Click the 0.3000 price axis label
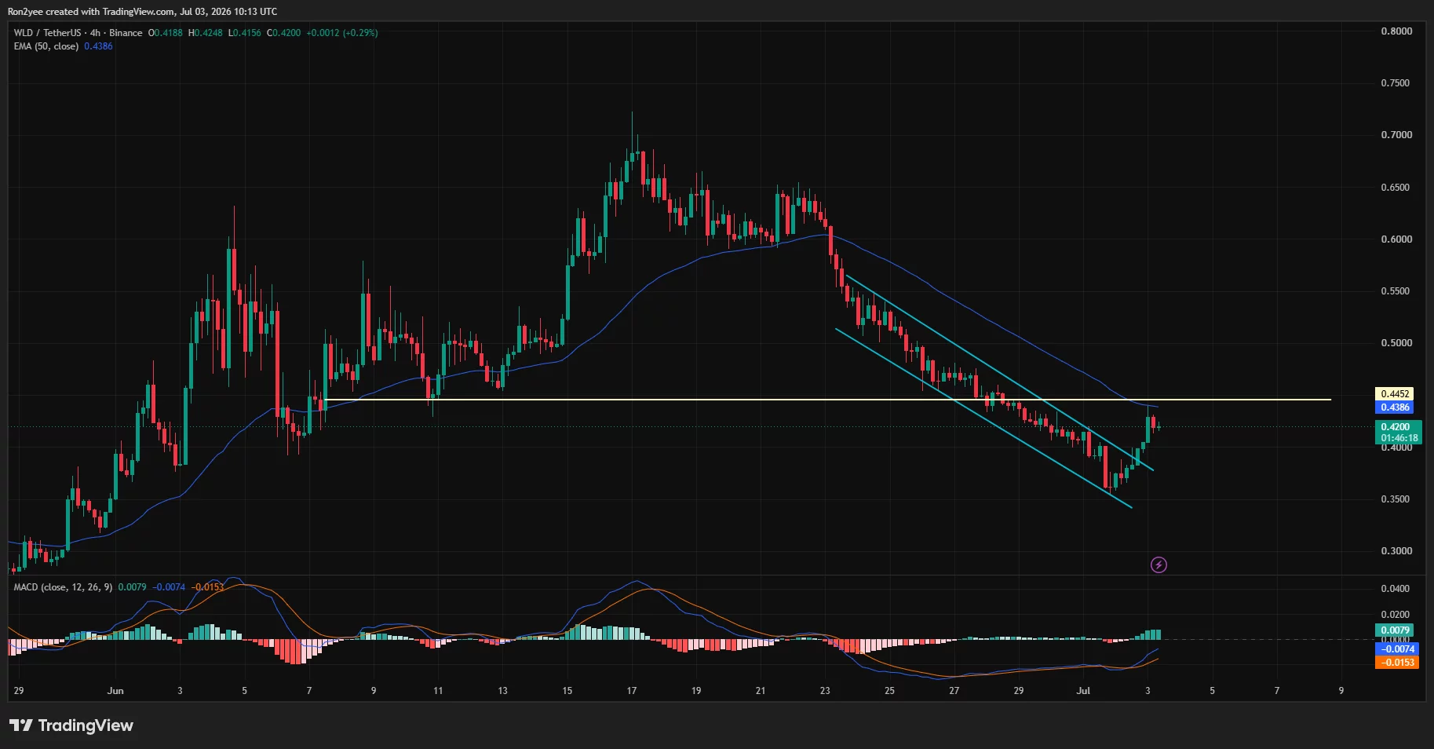This screenshot has width=1434, height=749. (x=1396, y=551)
